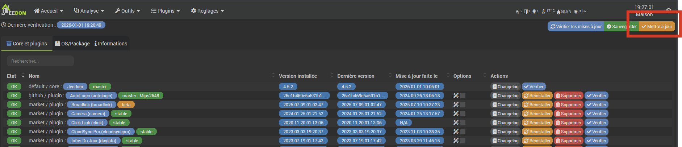Click Supprimer for the AutoLogin plugin
Image resolution: width=682 pixels, height=147 pixels.
click(x=568, y=96)
